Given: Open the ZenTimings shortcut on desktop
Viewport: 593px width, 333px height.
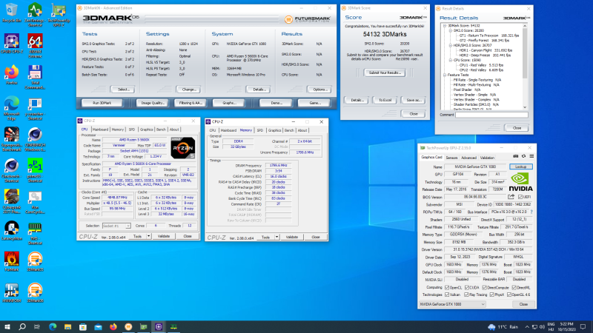Looking at the screenshot, I should click(35, 15).
